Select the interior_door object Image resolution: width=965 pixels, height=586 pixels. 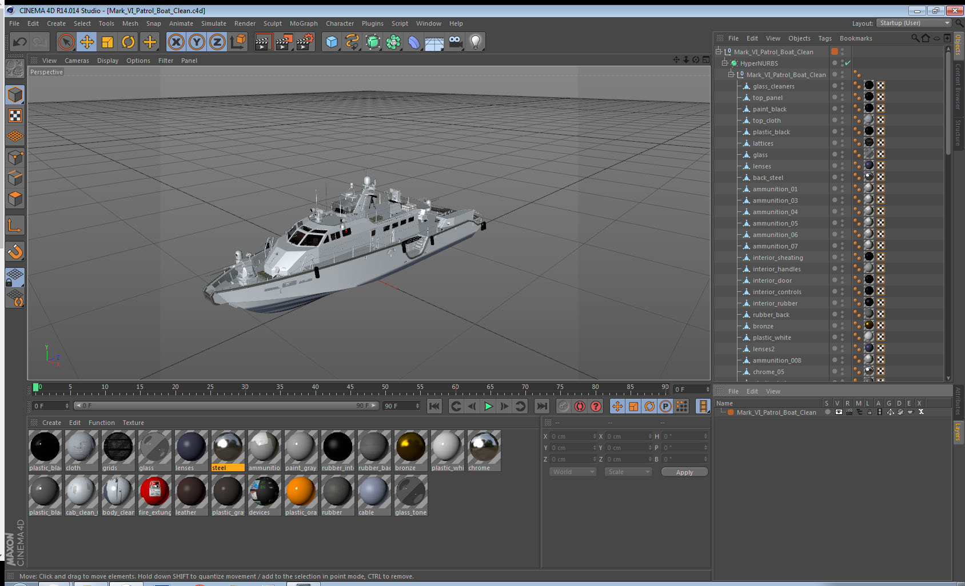(772, 280)
